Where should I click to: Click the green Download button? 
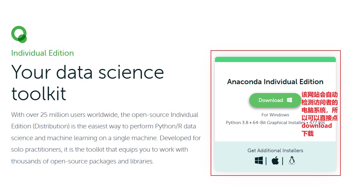point(271,100)
